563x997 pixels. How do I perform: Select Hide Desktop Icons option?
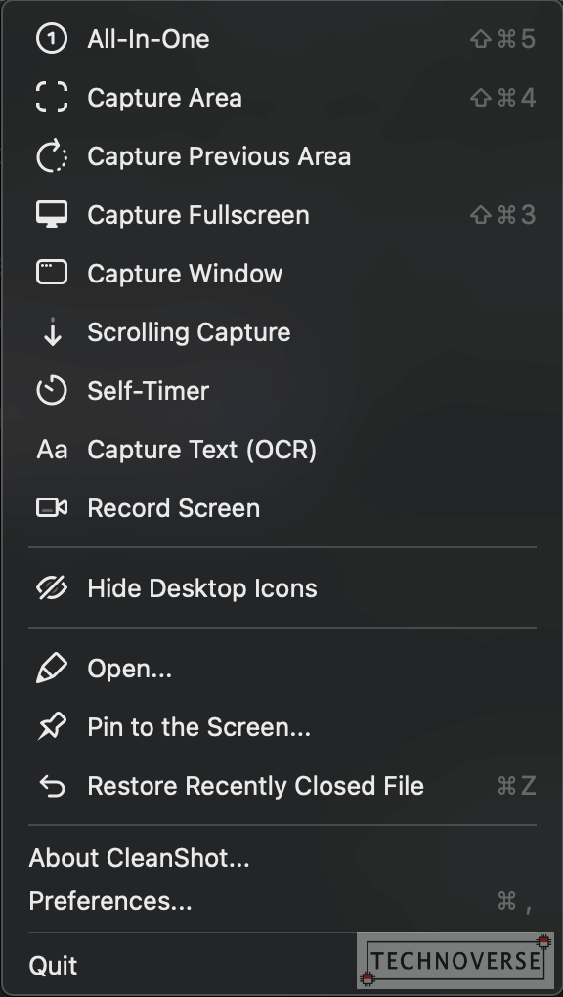[281, 588]
